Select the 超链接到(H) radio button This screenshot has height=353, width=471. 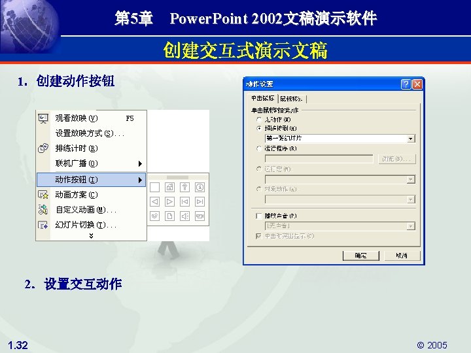(259, 128)
